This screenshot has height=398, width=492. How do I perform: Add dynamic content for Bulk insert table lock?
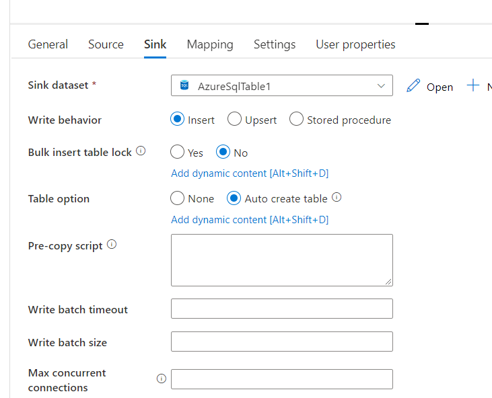point(250,173)
